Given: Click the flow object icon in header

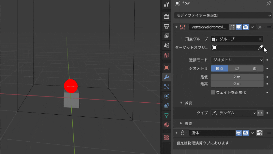Looking at the screenshot, I should 177,3.
